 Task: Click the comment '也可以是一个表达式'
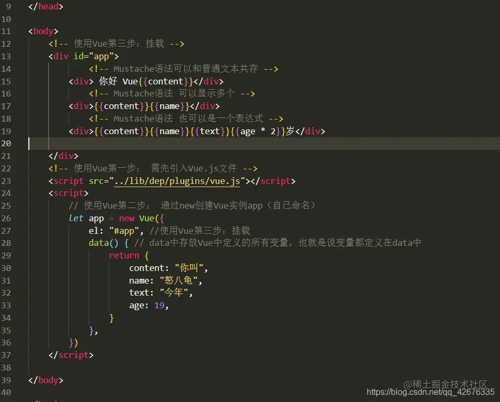point(221,118)
